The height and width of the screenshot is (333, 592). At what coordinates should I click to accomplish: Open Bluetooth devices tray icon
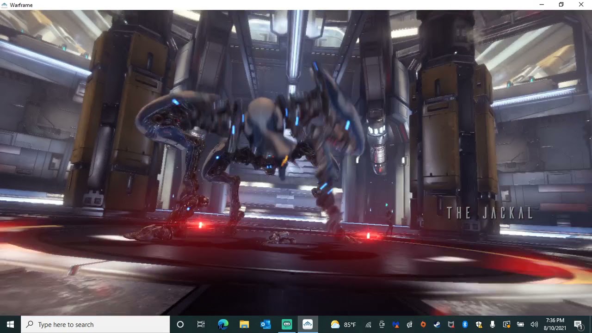[465, 325]
